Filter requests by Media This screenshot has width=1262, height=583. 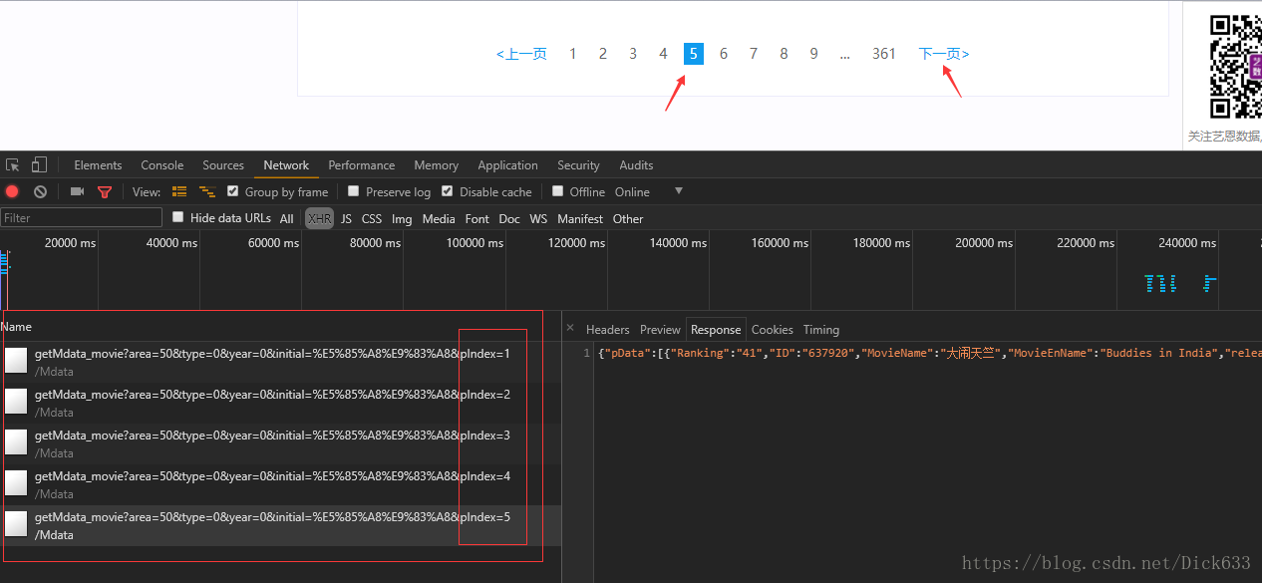439,218
